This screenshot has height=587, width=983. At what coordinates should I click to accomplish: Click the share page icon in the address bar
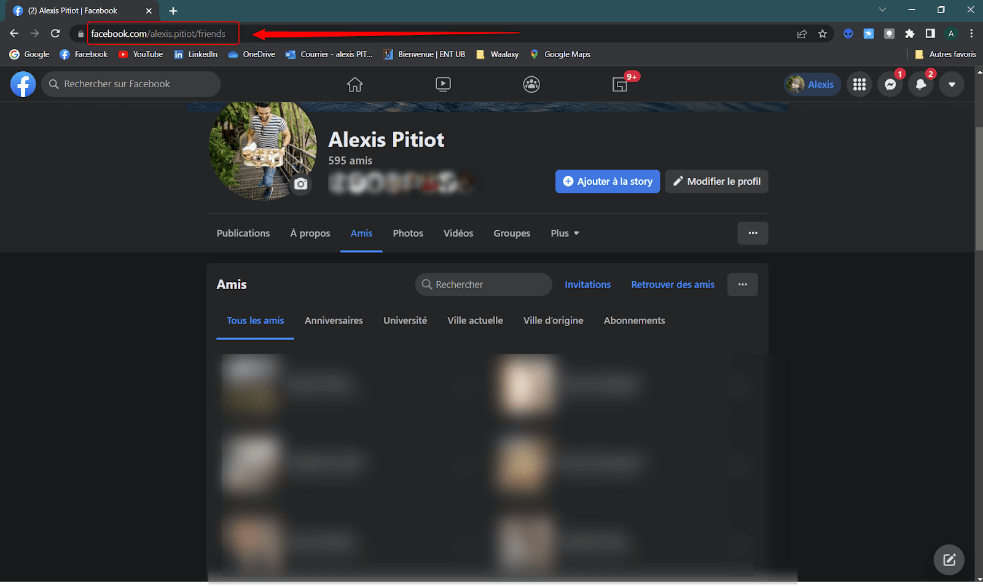click(802, 34)
